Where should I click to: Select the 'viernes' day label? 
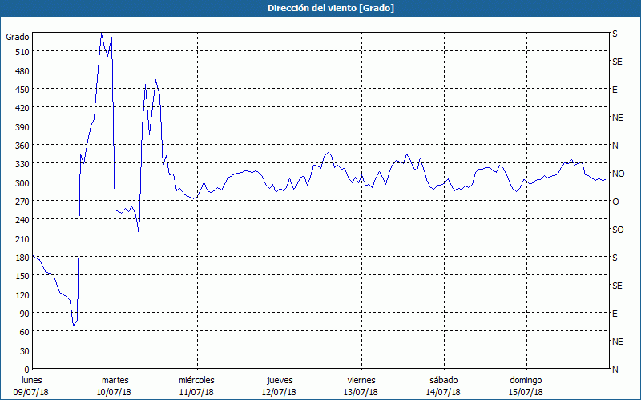362,381
